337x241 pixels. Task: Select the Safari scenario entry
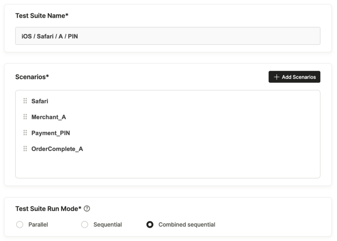click(x=39, y=101)
